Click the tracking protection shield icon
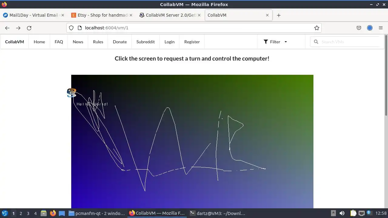 tap(71, 28)
